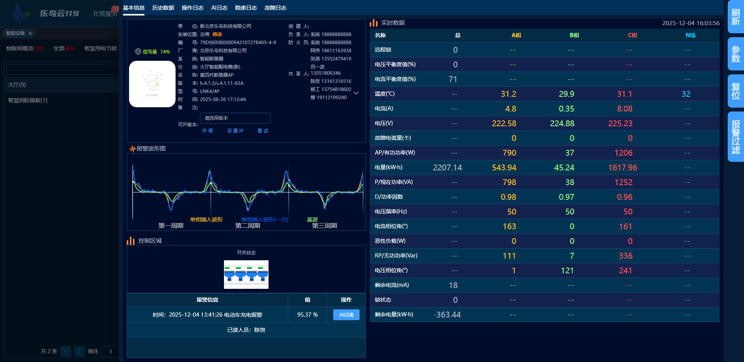The image size is (744, 362).
Task: Click the 修改 install location link
Action: (x=217, y=34)
